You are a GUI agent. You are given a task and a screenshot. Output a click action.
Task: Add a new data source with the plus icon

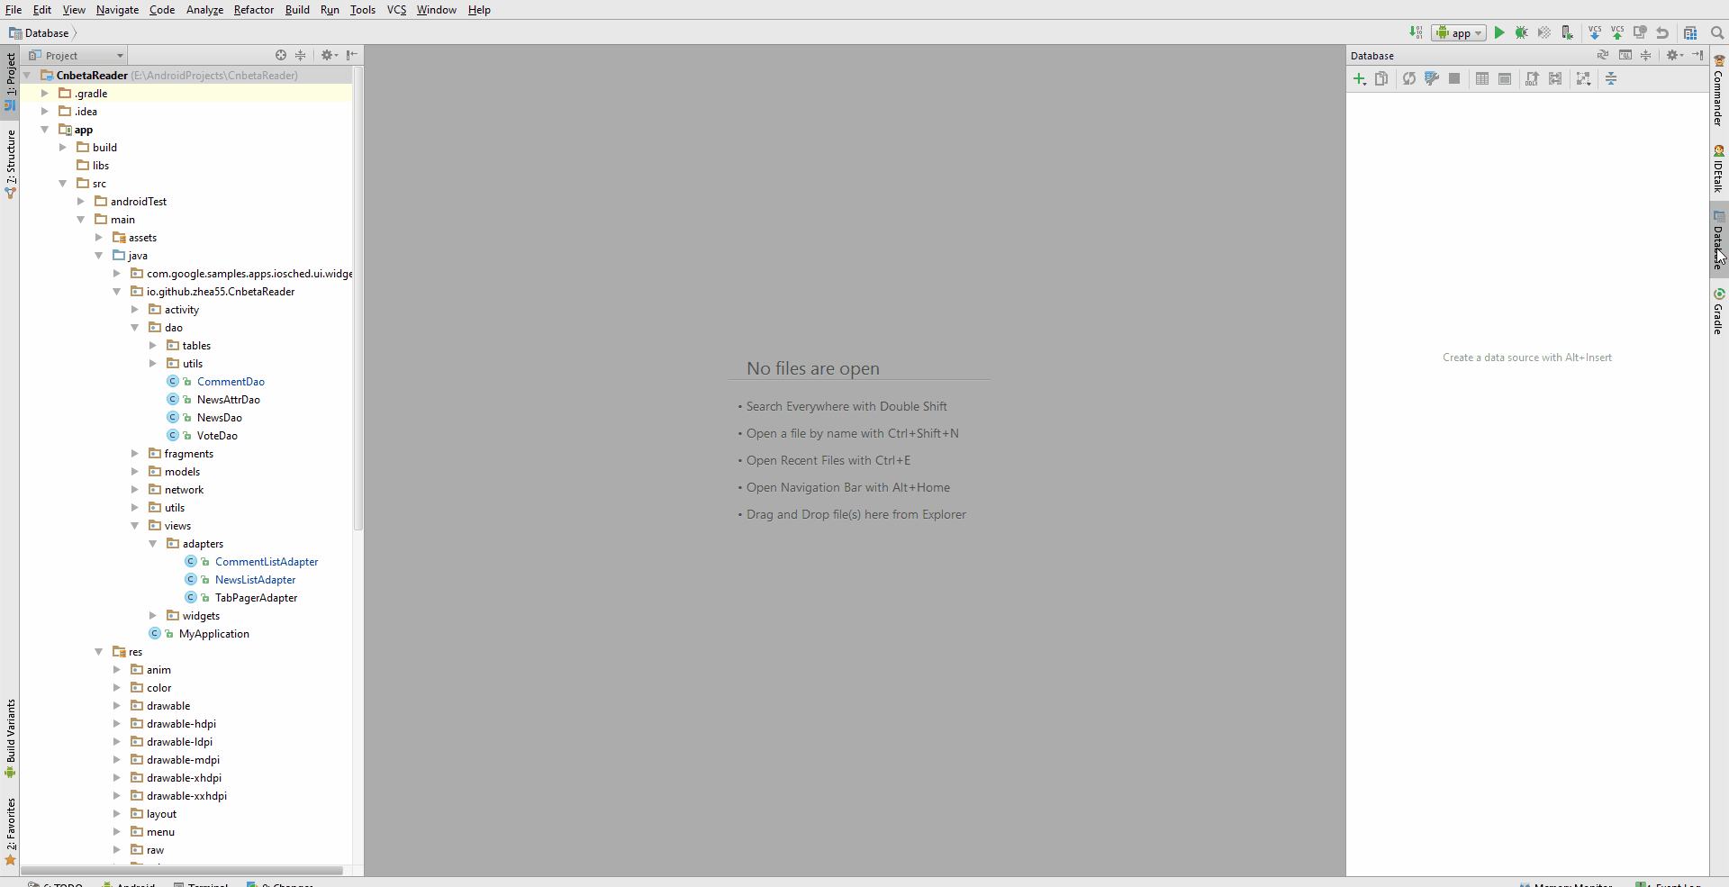1360,79
